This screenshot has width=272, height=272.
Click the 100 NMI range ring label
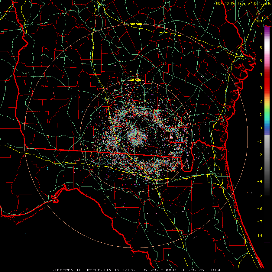[136, 24]
